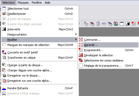This screenshot has height=96, width=139.
Task: Click the Contracter selection icon
Action: (x=81, y=40)
